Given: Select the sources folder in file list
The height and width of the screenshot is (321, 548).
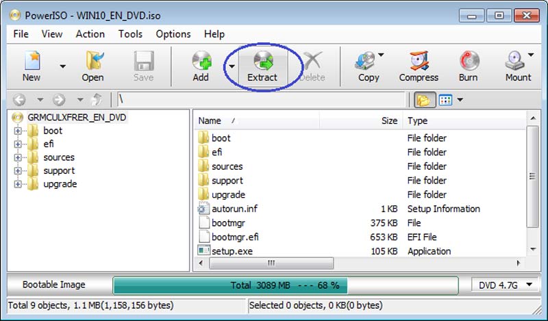Looking at the screenshot, I should pos(227,166).
